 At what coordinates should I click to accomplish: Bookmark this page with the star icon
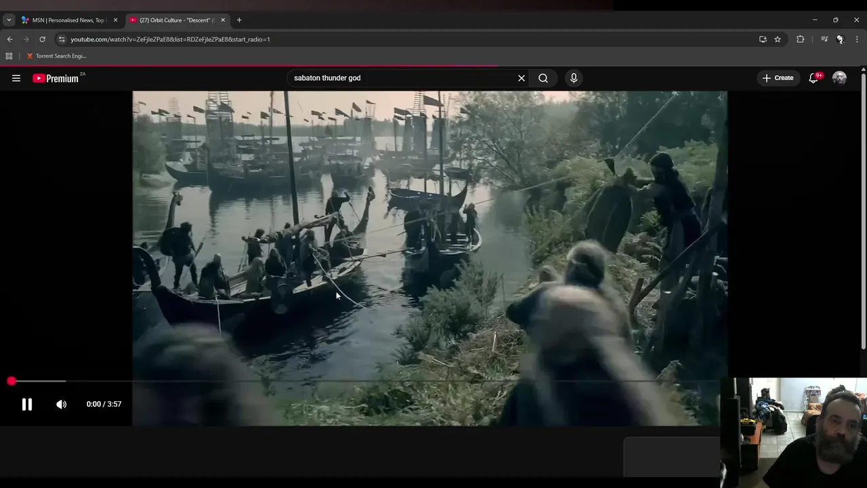(778, 39)
